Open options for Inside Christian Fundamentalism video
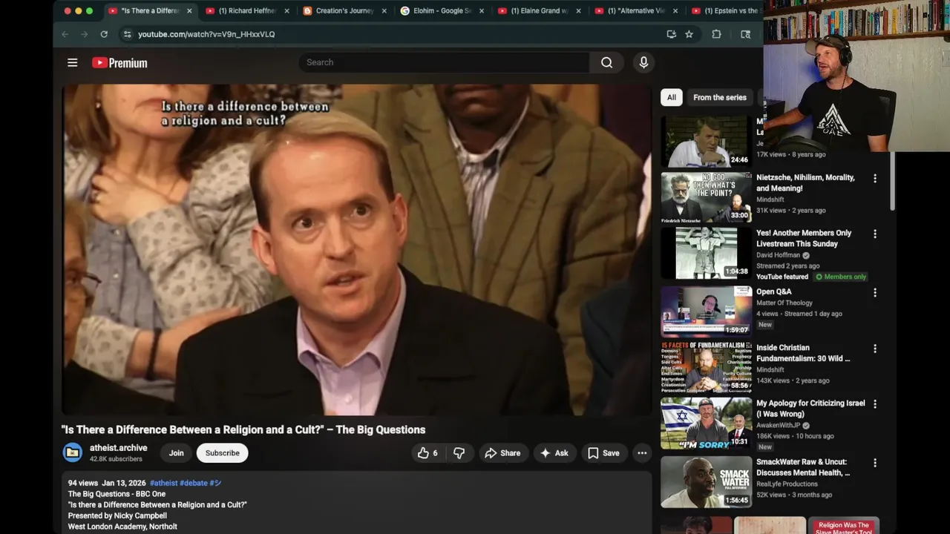 (874, 349)
